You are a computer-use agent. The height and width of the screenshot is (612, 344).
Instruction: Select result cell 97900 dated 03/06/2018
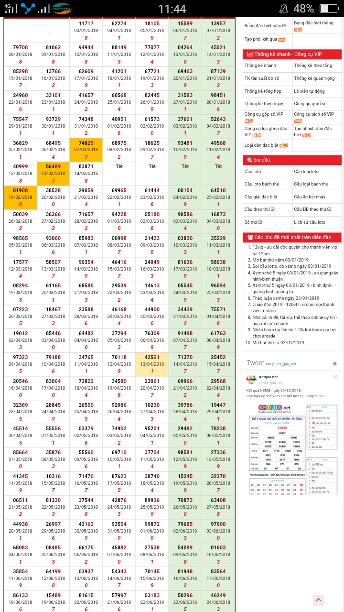(218, 531)
